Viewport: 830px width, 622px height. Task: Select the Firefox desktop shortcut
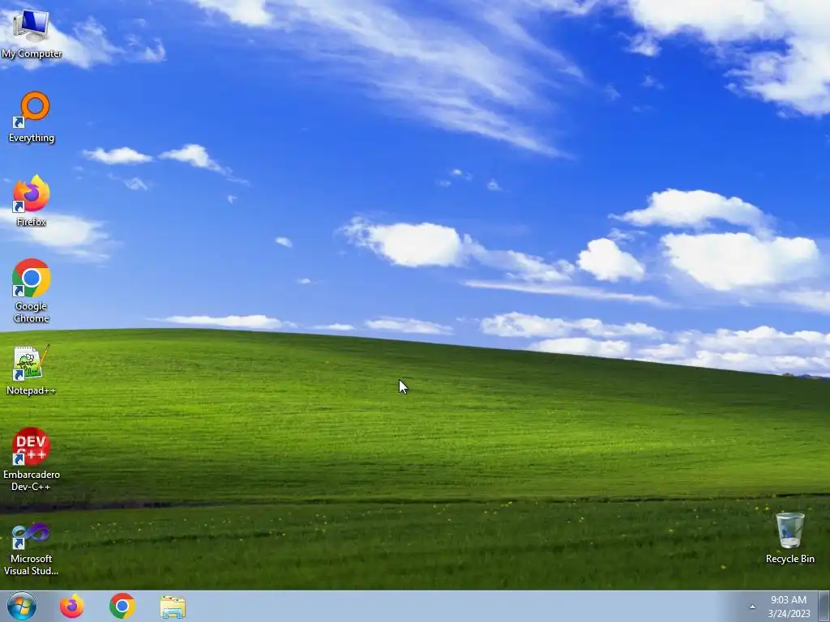[32, 201]
